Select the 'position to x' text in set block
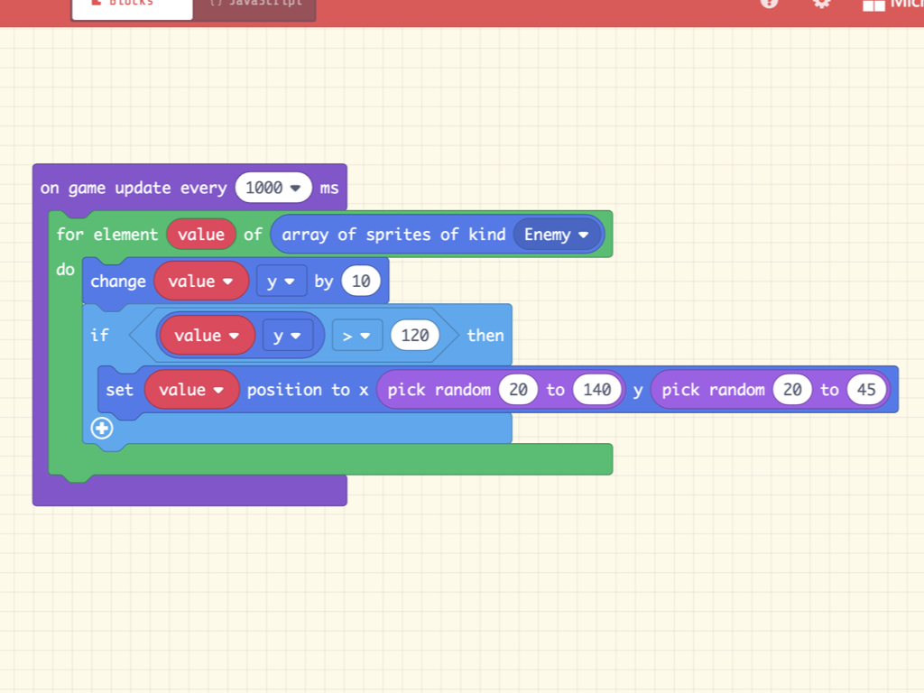This screenshot has height=693, width=924. [308, 390]
